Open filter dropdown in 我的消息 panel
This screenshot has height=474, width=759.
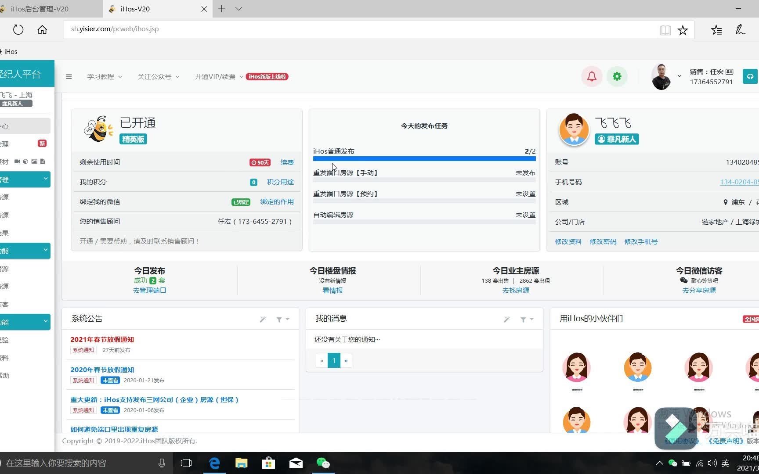[527, 320]
